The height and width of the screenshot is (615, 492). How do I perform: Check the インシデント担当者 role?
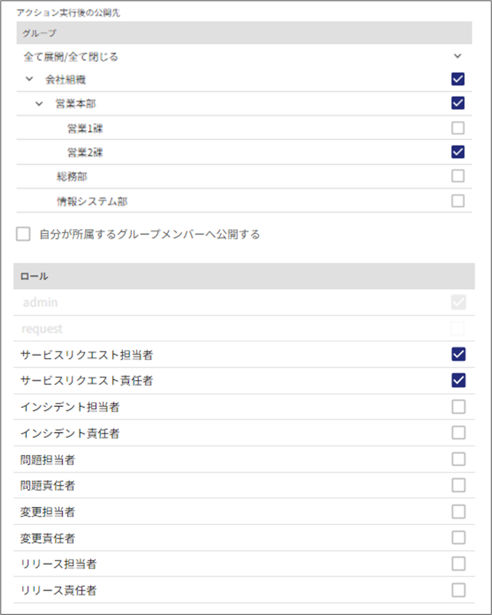[x=458, y=406]
